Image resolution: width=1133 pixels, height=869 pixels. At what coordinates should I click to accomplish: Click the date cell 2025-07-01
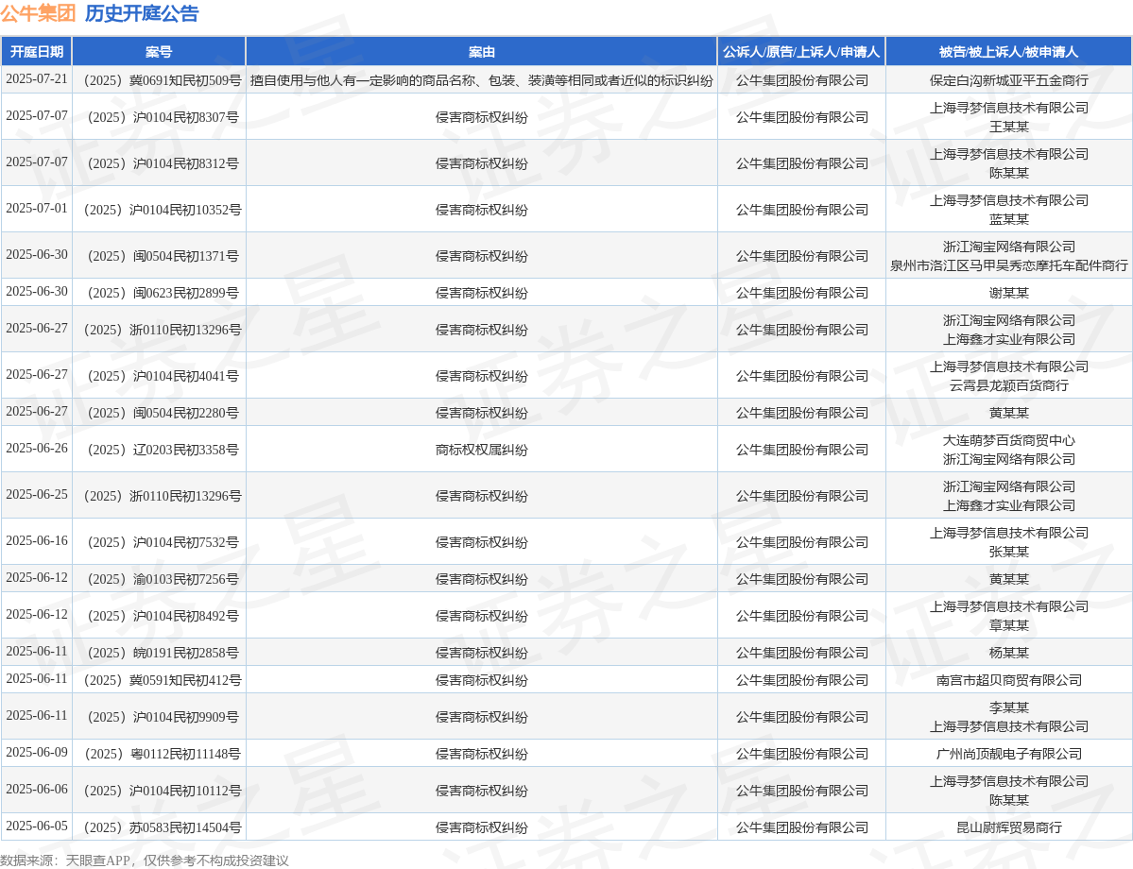[x=37, y=209]
